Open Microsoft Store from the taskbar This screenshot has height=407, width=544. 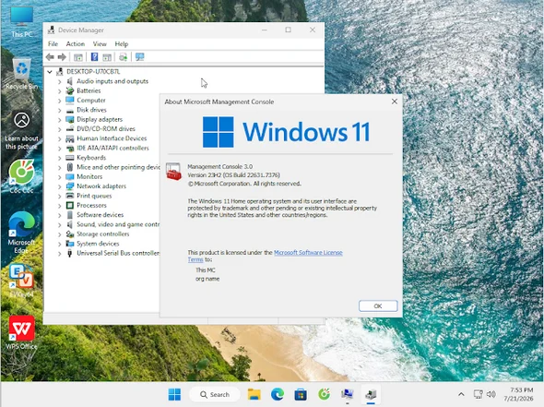click(301, 394)
